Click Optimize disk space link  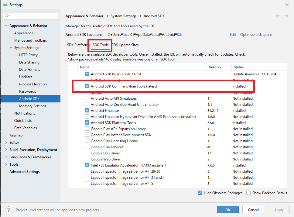point(256,35)
